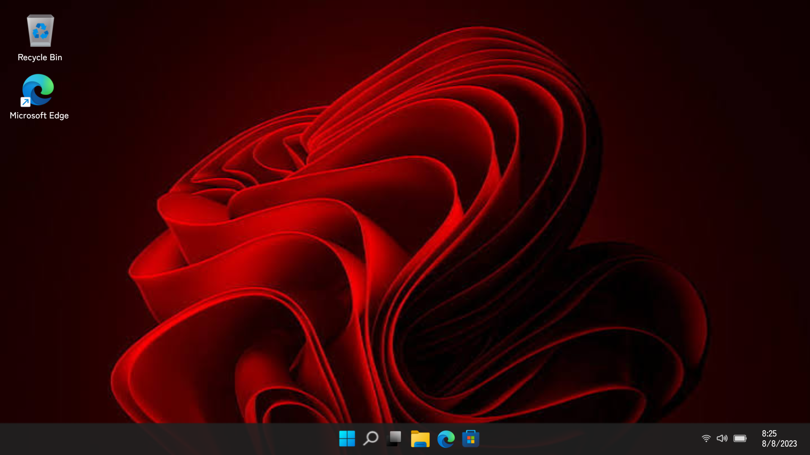Screen dimensions: 810x455
Task: Open Microsoft Store from taskbar
Action: point(470,439)
